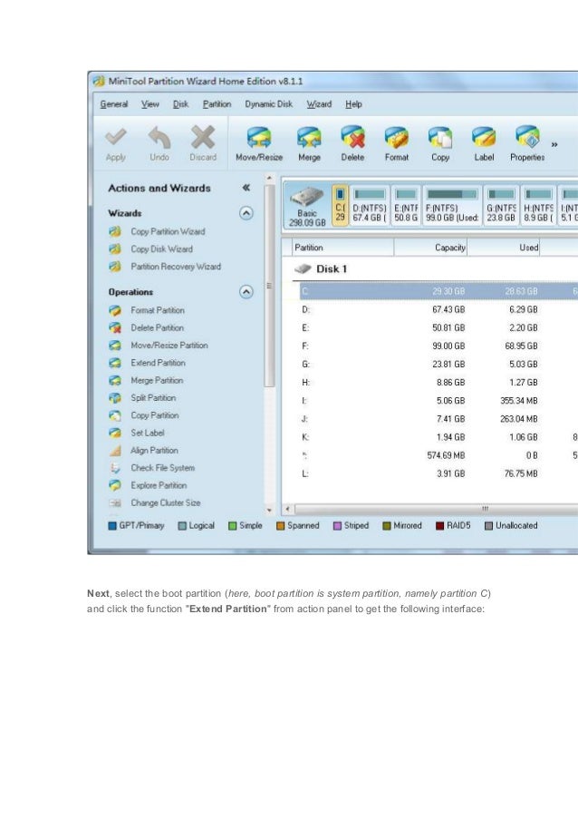This screenshot has width=578, height=819.
Task: Open the Properties toolbar icon
Action: [x=527, y=137]
